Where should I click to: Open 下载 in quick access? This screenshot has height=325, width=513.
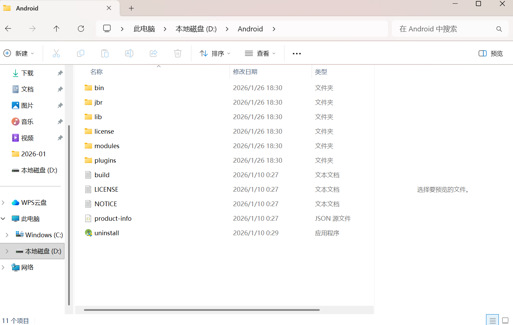pos(27,73)
